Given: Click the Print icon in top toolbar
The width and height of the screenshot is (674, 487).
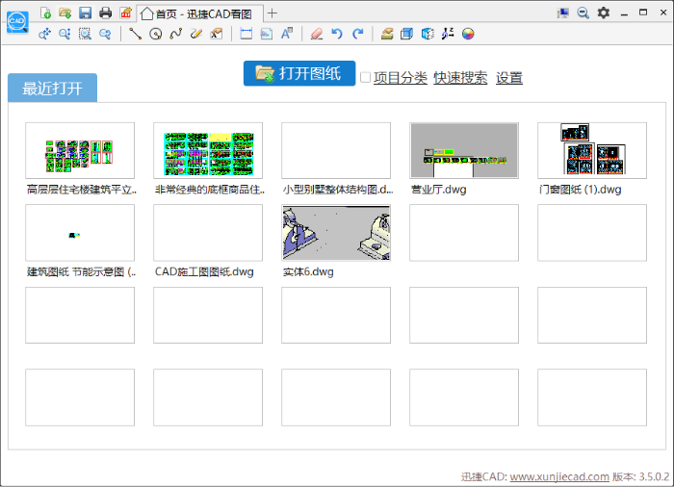Looking at the screenshot, I should pos(105,13).
